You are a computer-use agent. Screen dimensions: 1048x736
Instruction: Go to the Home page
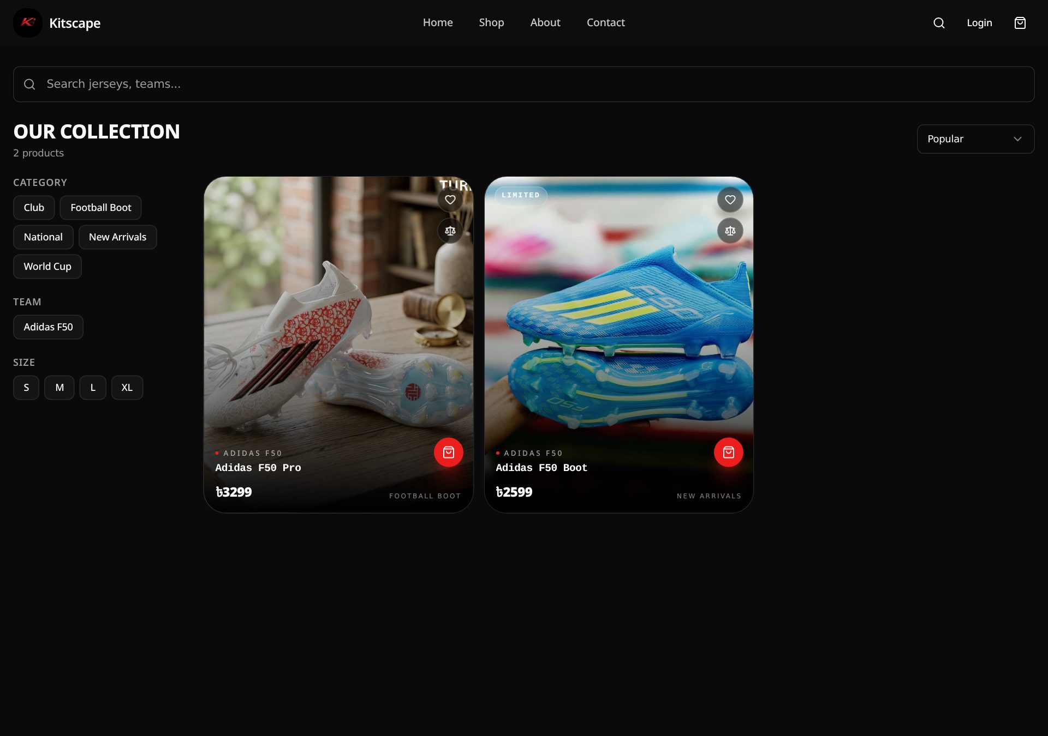click(438, 23)
